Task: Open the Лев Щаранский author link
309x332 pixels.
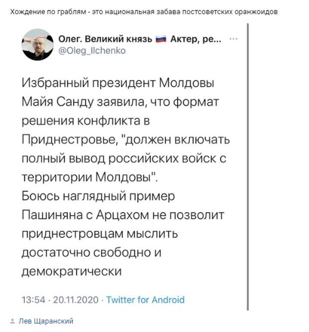Action: point(46,321)
